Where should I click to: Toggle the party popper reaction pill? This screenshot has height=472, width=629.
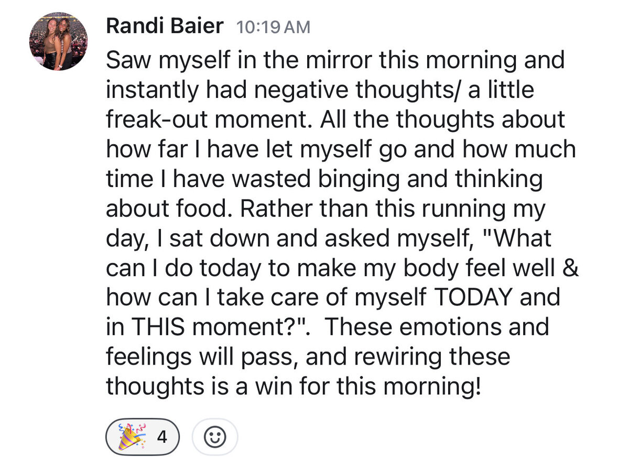(x=142, y=437)
